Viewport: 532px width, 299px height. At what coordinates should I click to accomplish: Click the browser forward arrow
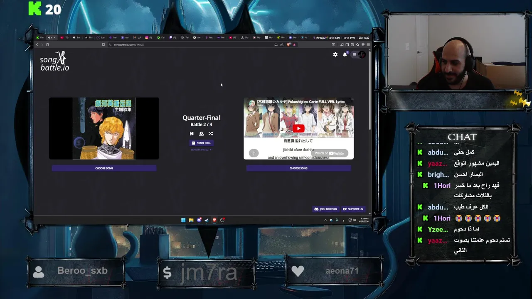coord(42,44)
